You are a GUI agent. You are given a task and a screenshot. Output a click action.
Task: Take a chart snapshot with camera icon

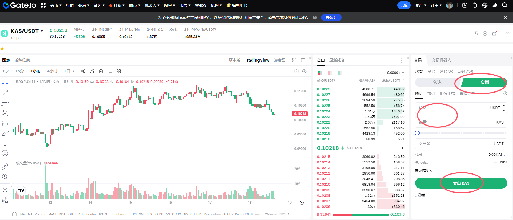297,71
